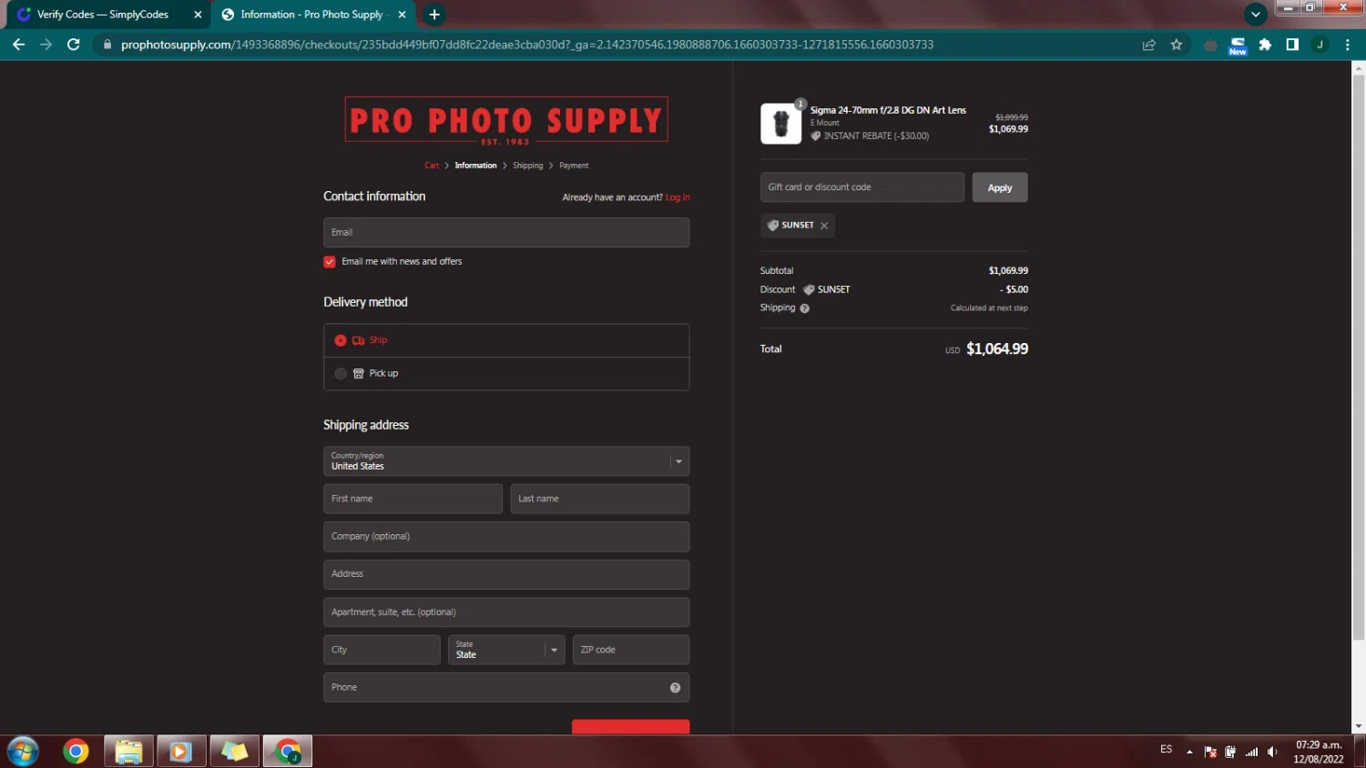Open sticky notes taskbar icon
This screenshot has height=768, width=1366.
tap(234, 752)
